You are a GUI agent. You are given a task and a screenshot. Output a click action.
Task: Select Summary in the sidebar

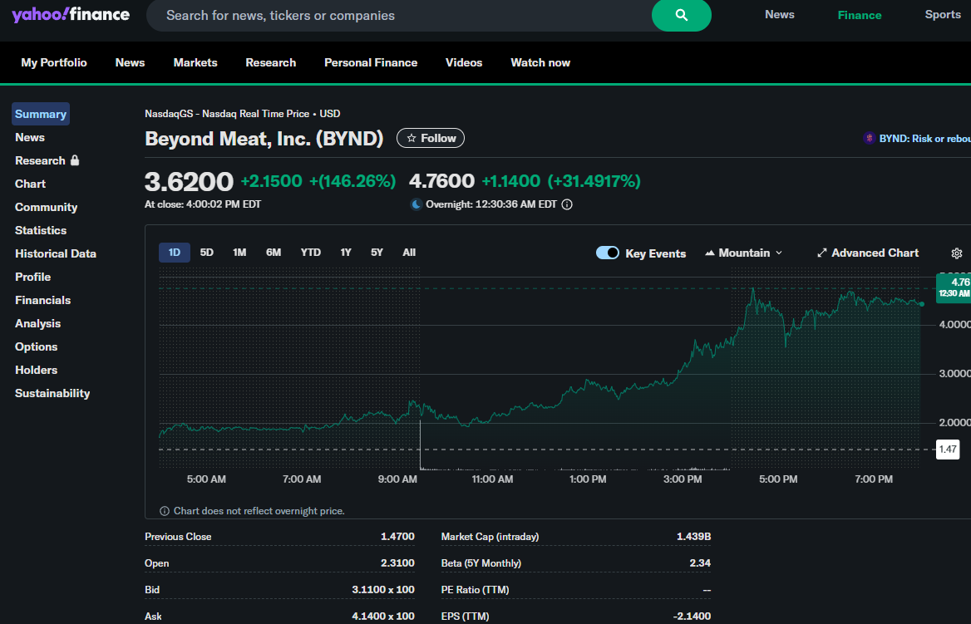click(40, 114)
